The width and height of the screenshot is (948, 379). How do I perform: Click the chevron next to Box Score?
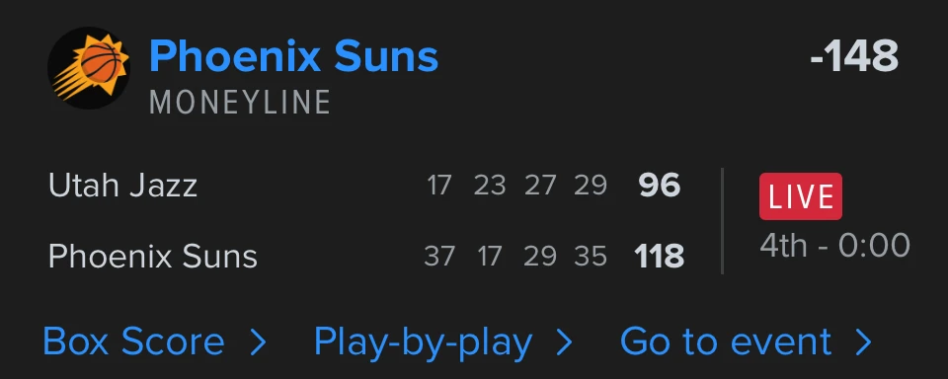coord(258,342)
